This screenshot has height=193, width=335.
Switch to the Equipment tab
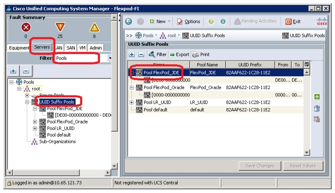19,48
